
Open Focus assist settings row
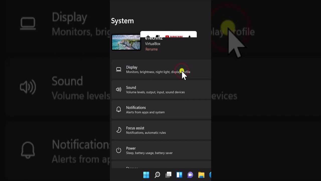pos(161,130)
